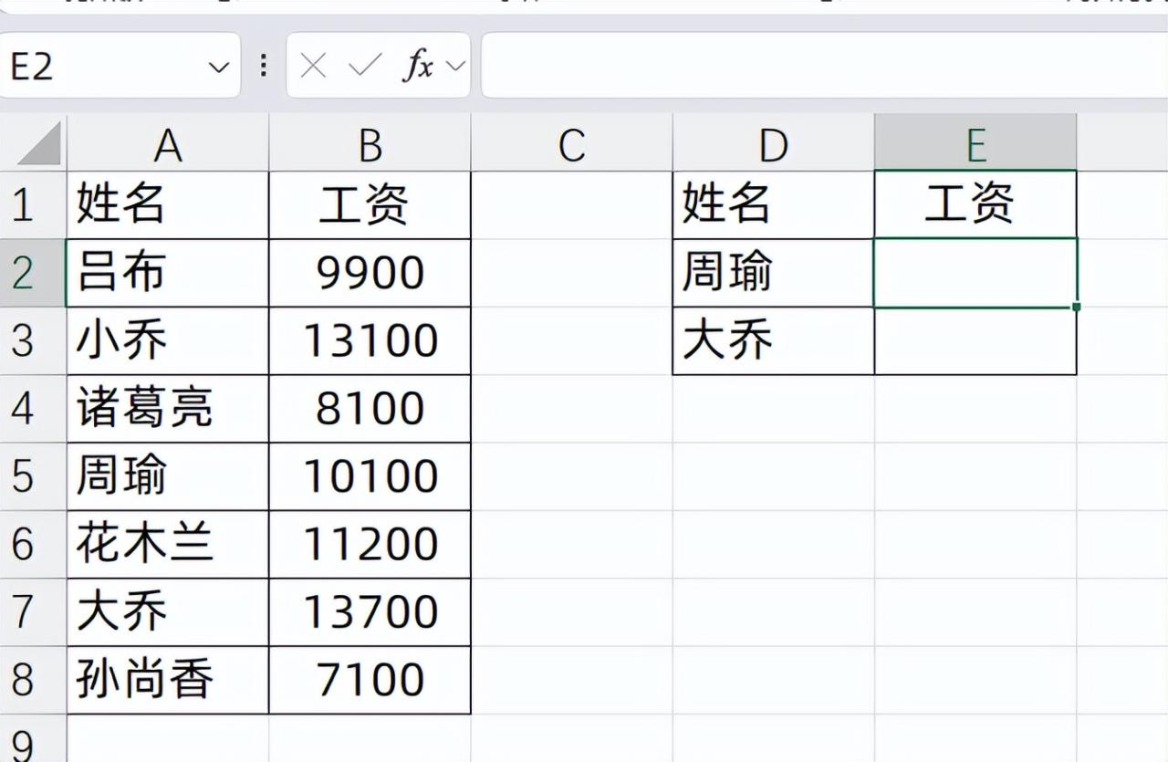Click the confirm checkmark in formula bar
The height and width of the screenshot is (762, 1168).
tap(365, 66)
